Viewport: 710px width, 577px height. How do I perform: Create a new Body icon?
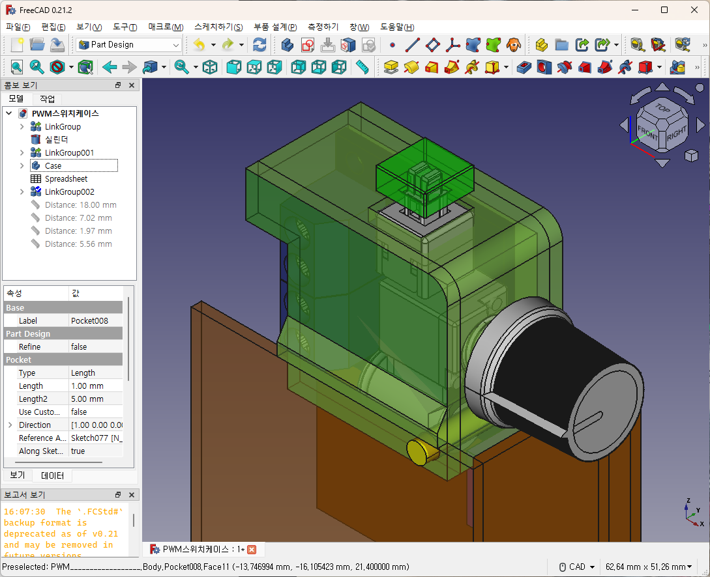tap(287, 45)
